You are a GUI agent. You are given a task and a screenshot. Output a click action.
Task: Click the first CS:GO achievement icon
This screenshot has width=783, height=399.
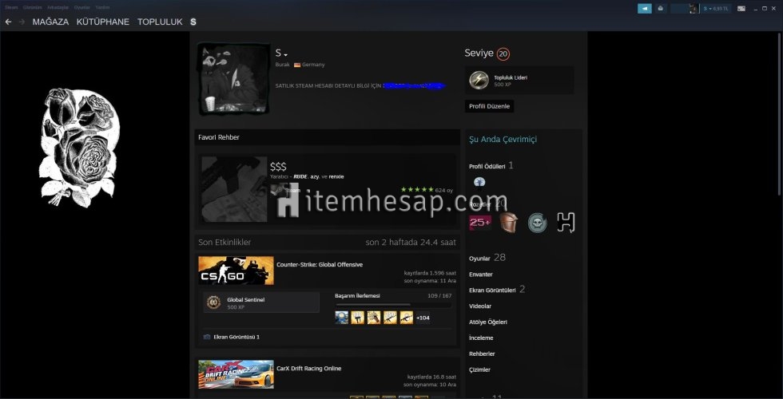[342, 318]
